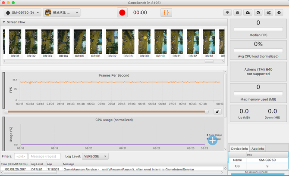Image resolution: width=289 pixels, height=176 pixels.
Task: Click the Android device icon
Action: tap(8, 12)
